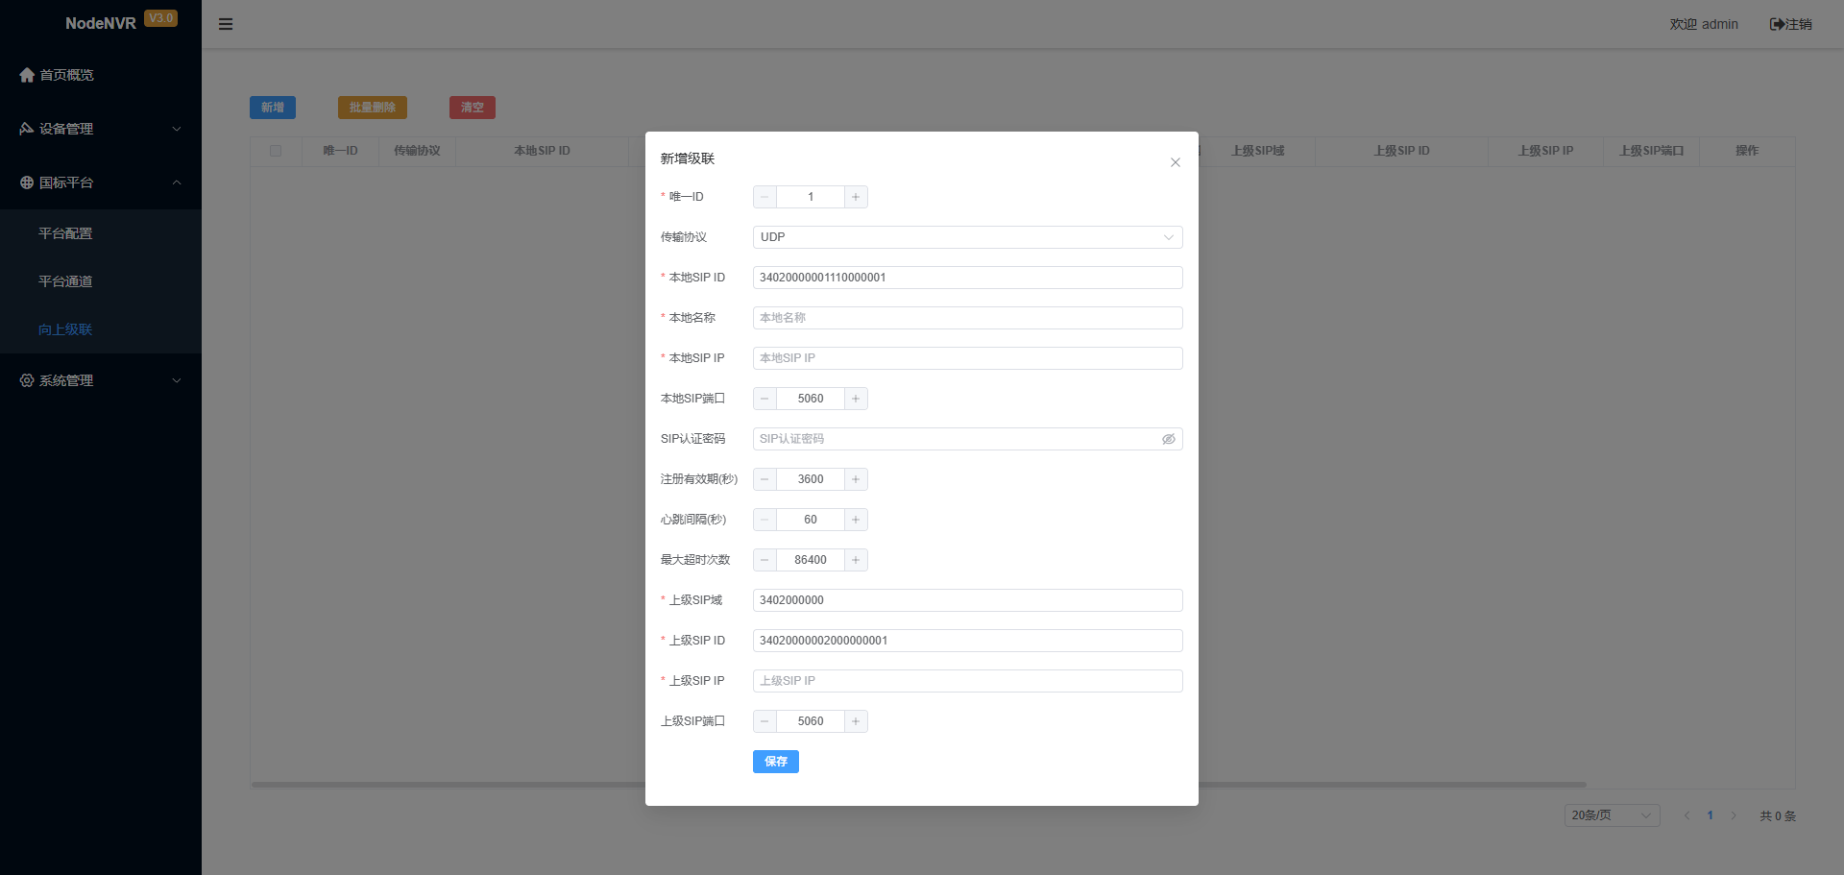Select 向上级联 submenu item
Screen dimensions: 1844x875
(101, 329)
